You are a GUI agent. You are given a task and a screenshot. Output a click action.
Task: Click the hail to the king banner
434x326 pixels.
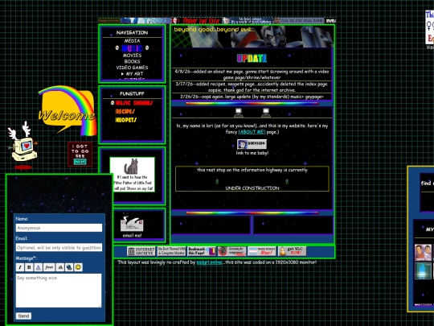(300, 21)
